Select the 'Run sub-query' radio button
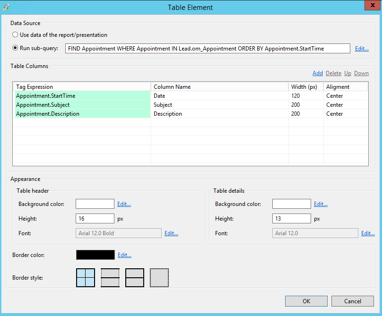The width and height of the screenshot is (382, 316). 15,48
